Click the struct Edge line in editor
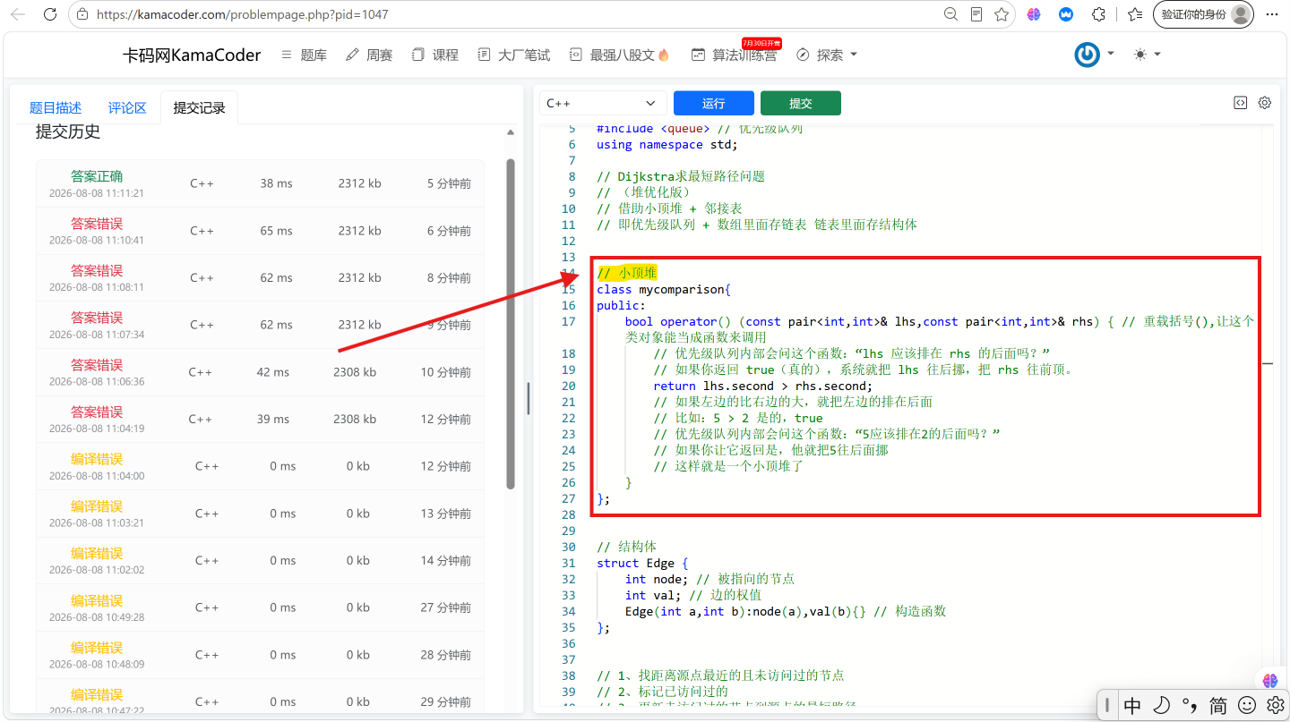The width and height of the screenshot is (1290, 722). click(642, 563)
